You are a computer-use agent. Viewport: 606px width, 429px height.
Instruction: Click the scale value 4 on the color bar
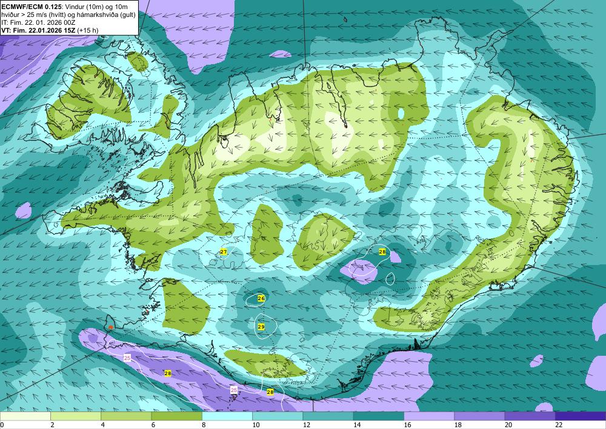103,425
